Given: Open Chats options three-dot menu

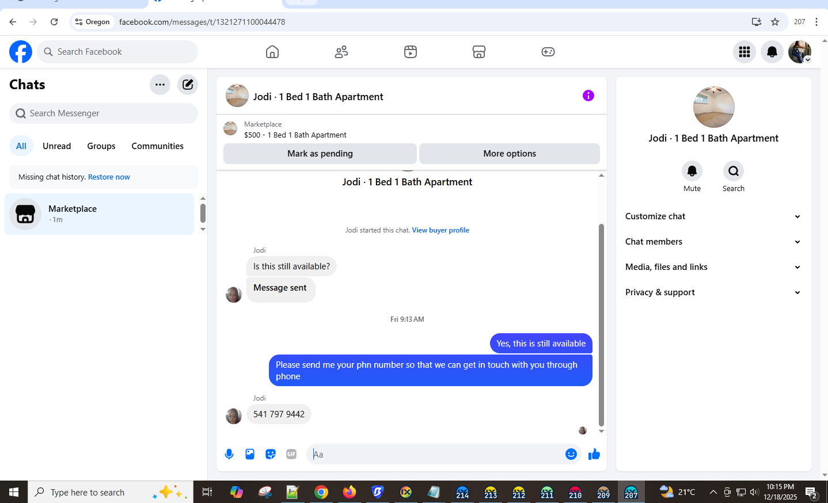Looking at the screenshot, I should 160,85.
